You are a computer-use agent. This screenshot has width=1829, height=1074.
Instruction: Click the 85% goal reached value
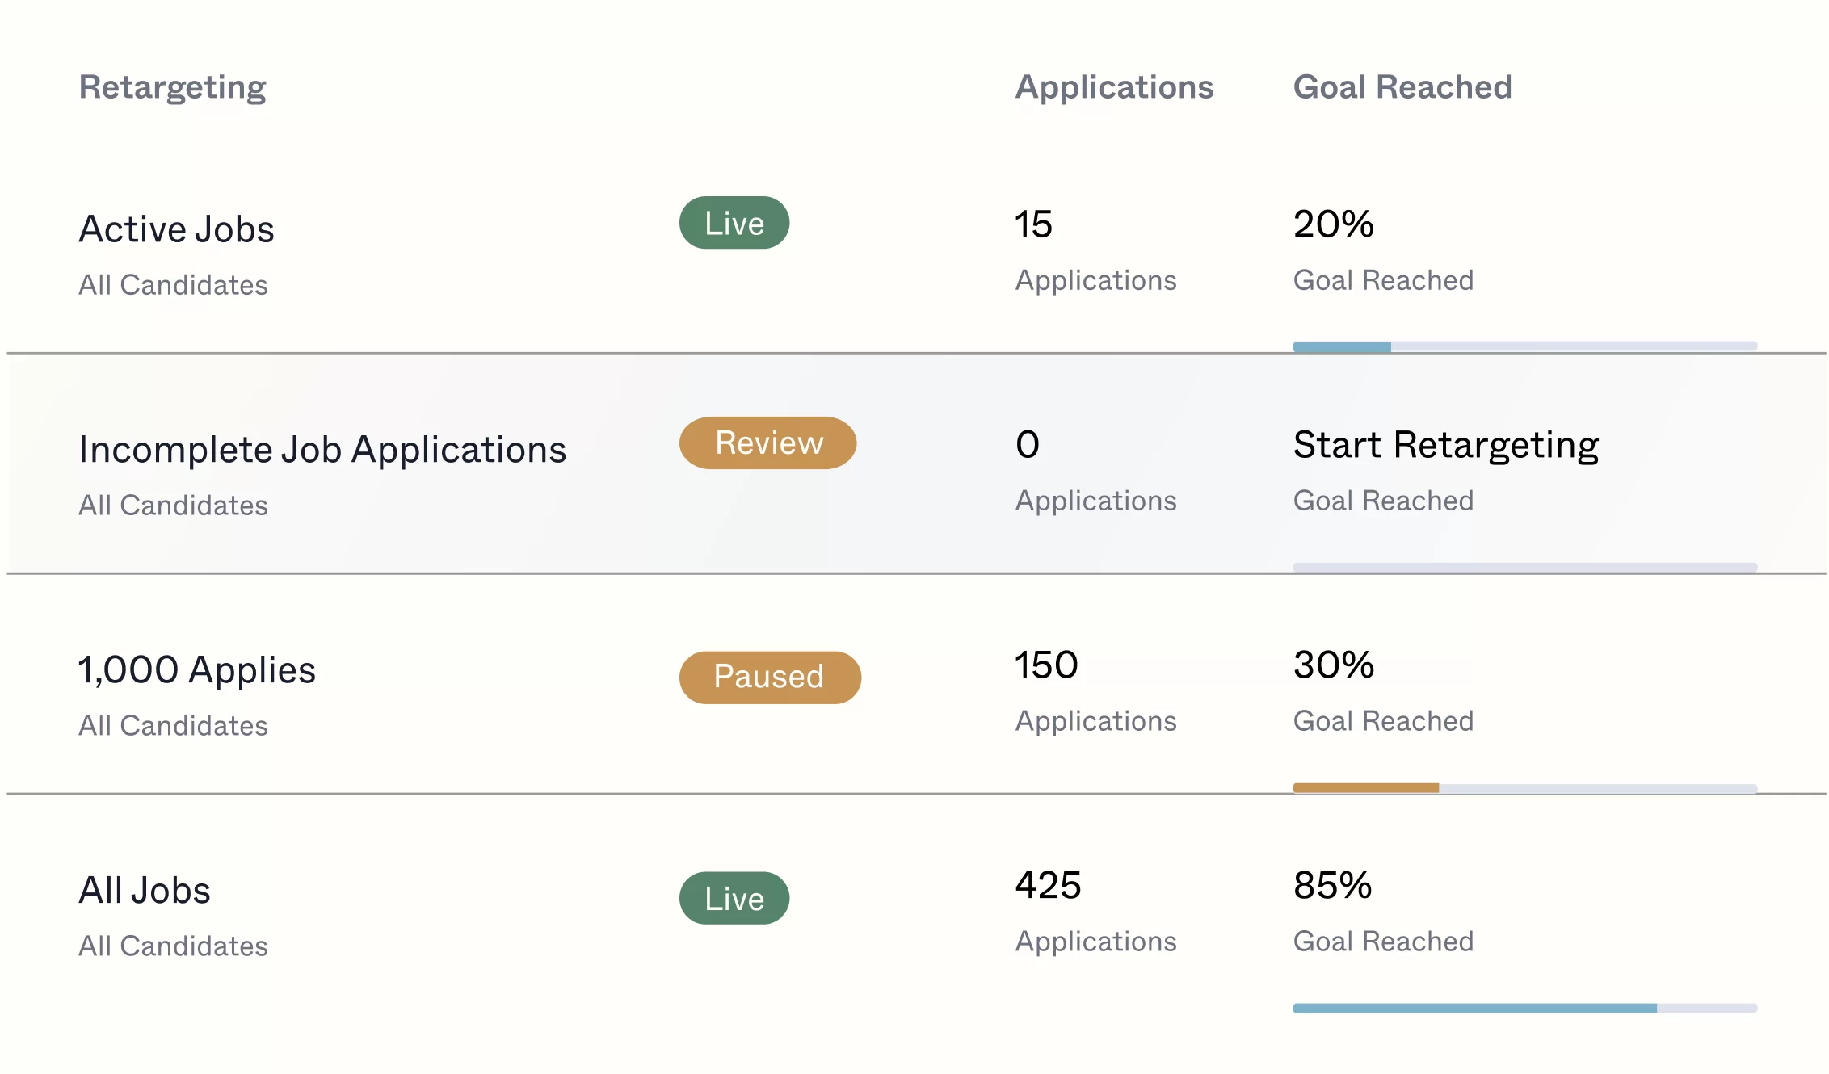[x=1332, y=886]
